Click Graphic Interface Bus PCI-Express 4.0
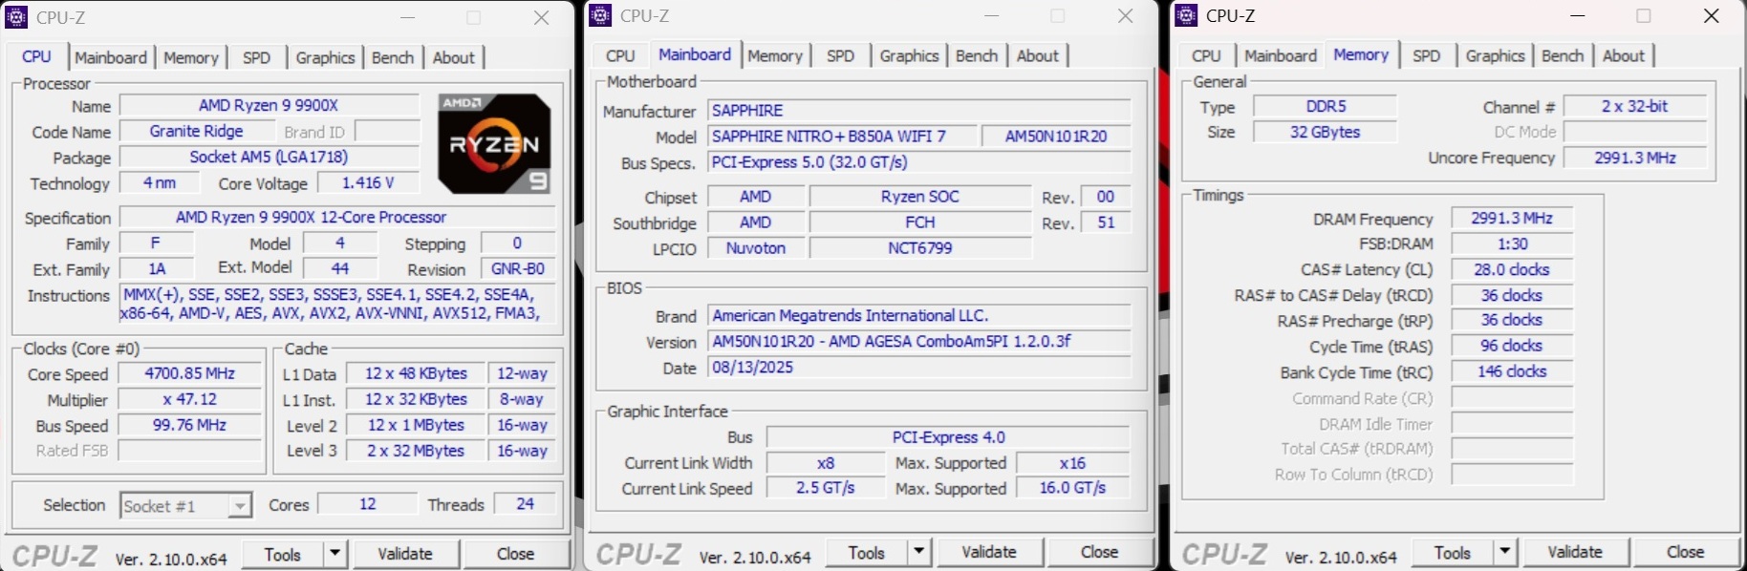This screenshot has height=571, width=1747. [x=948, y=437]
